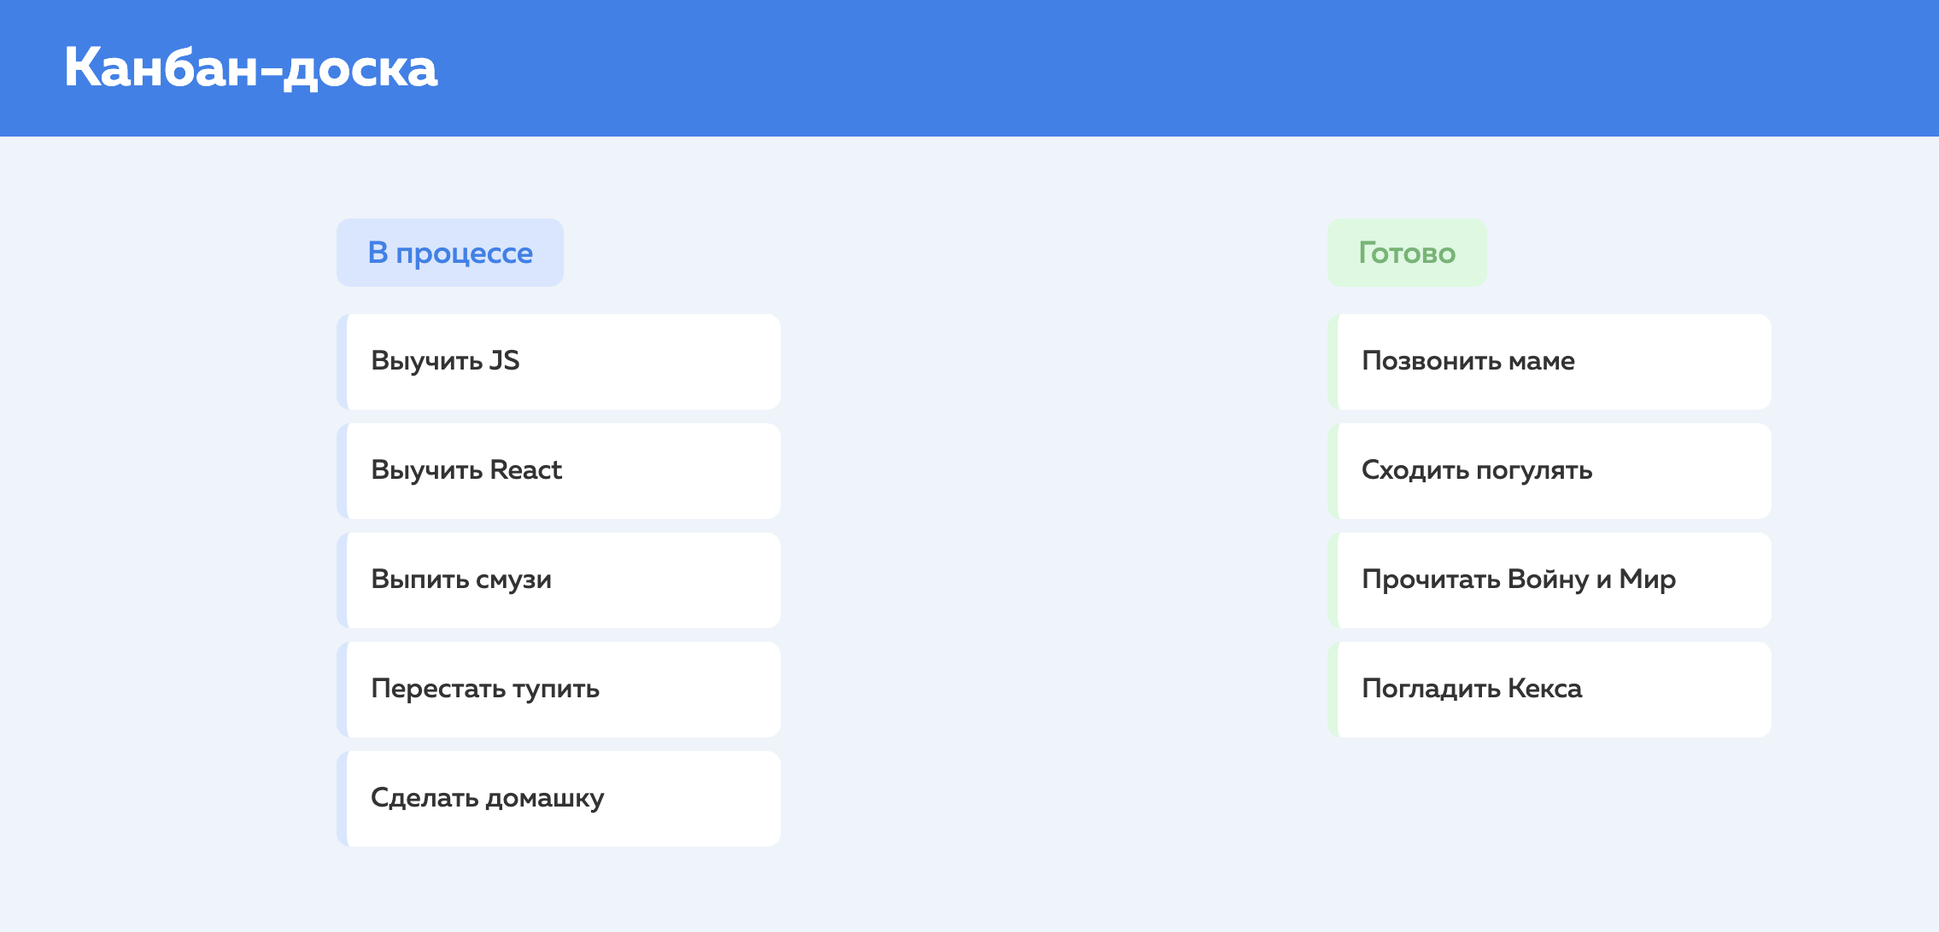Screen dimensions: 1939x932
Task: Click the Канбан-доска header title
Action: [250, 67]
